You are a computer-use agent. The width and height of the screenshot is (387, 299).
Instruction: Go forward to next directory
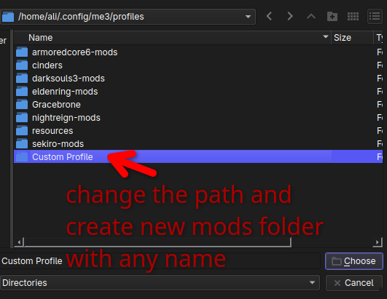[x=290, y=17]
